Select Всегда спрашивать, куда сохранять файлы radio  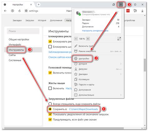click(x=50, y=104)
